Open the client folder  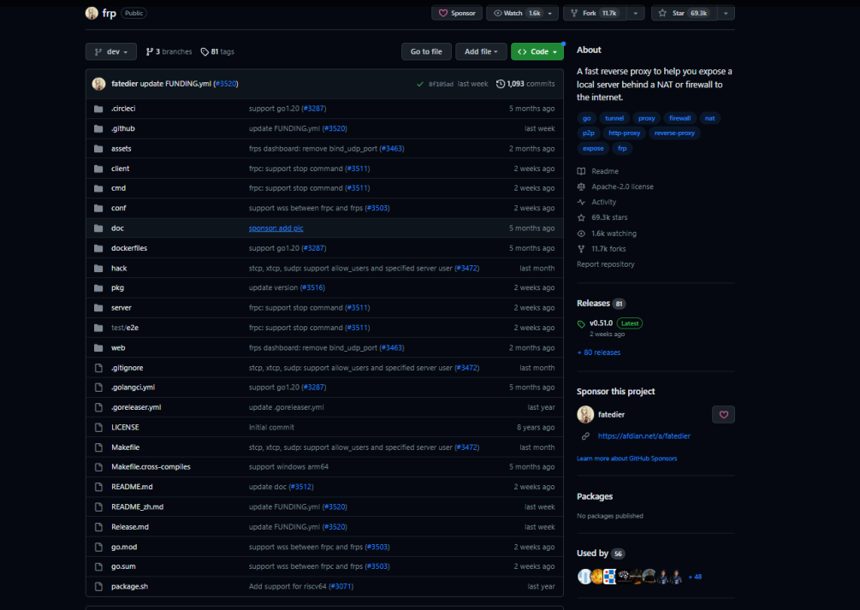[120, 169]
